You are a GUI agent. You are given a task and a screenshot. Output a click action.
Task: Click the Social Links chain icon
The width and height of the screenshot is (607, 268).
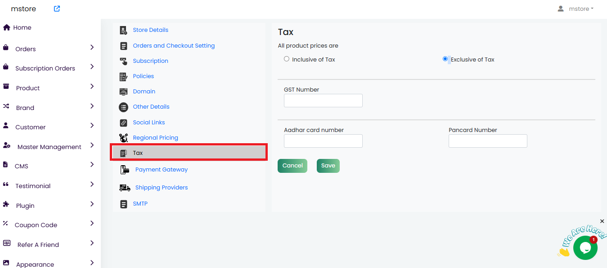click(123, 123)
